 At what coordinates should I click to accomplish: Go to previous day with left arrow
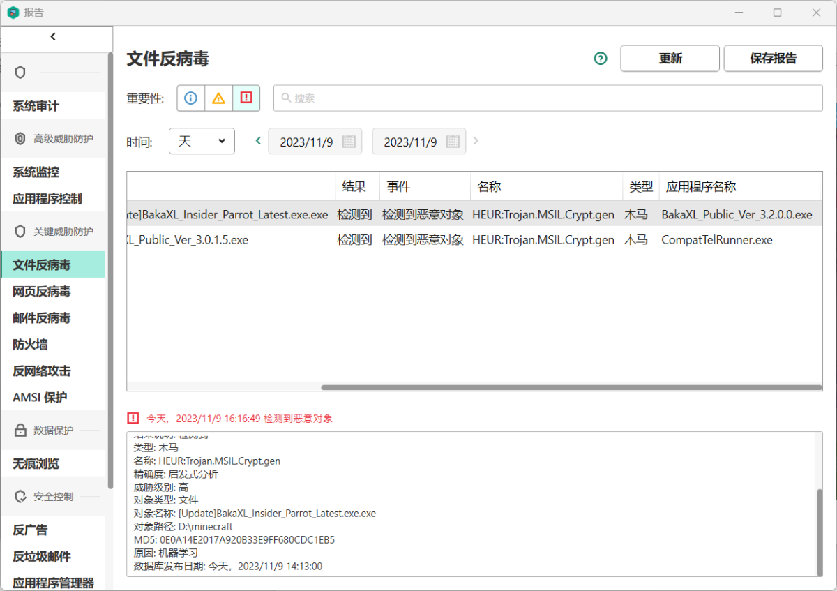(258, 141)
